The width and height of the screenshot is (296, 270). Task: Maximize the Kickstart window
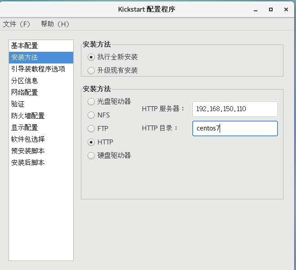[x=271, y=9]
